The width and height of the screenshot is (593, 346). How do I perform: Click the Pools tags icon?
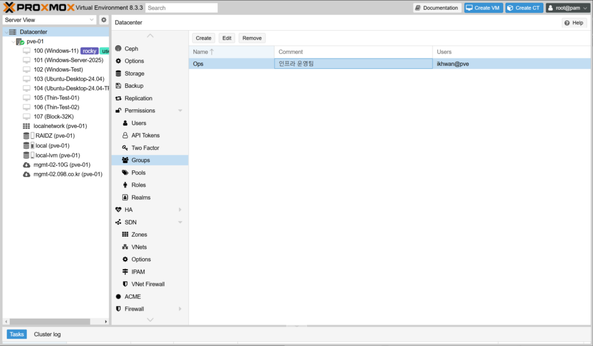(x=125, y=172)
